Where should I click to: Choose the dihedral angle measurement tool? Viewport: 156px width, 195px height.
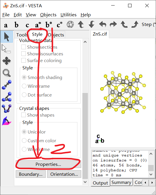pos(7,108)
